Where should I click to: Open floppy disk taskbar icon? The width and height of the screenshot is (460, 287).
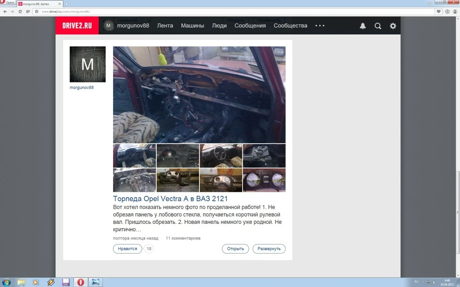(x=66, y=282)
